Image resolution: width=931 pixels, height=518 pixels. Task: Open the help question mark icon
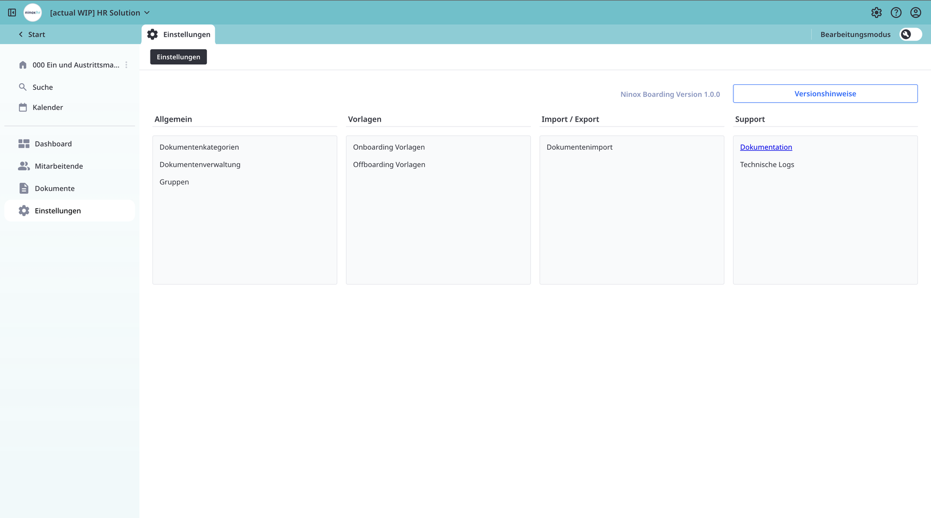pyautogui.click(x=896, y=12)
